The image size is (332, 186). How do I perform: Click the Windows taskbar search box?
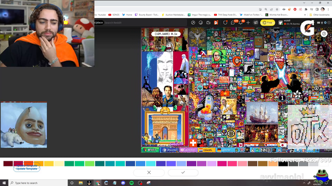coord(38,183)
